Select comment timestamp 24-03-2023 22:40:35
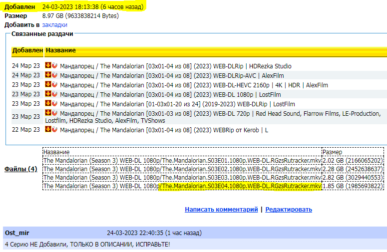 (x=135, y=233)
